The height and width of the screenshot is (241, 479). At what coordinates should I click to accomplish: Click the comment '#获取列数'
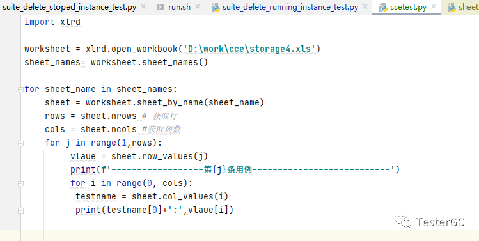pos(161,130)
